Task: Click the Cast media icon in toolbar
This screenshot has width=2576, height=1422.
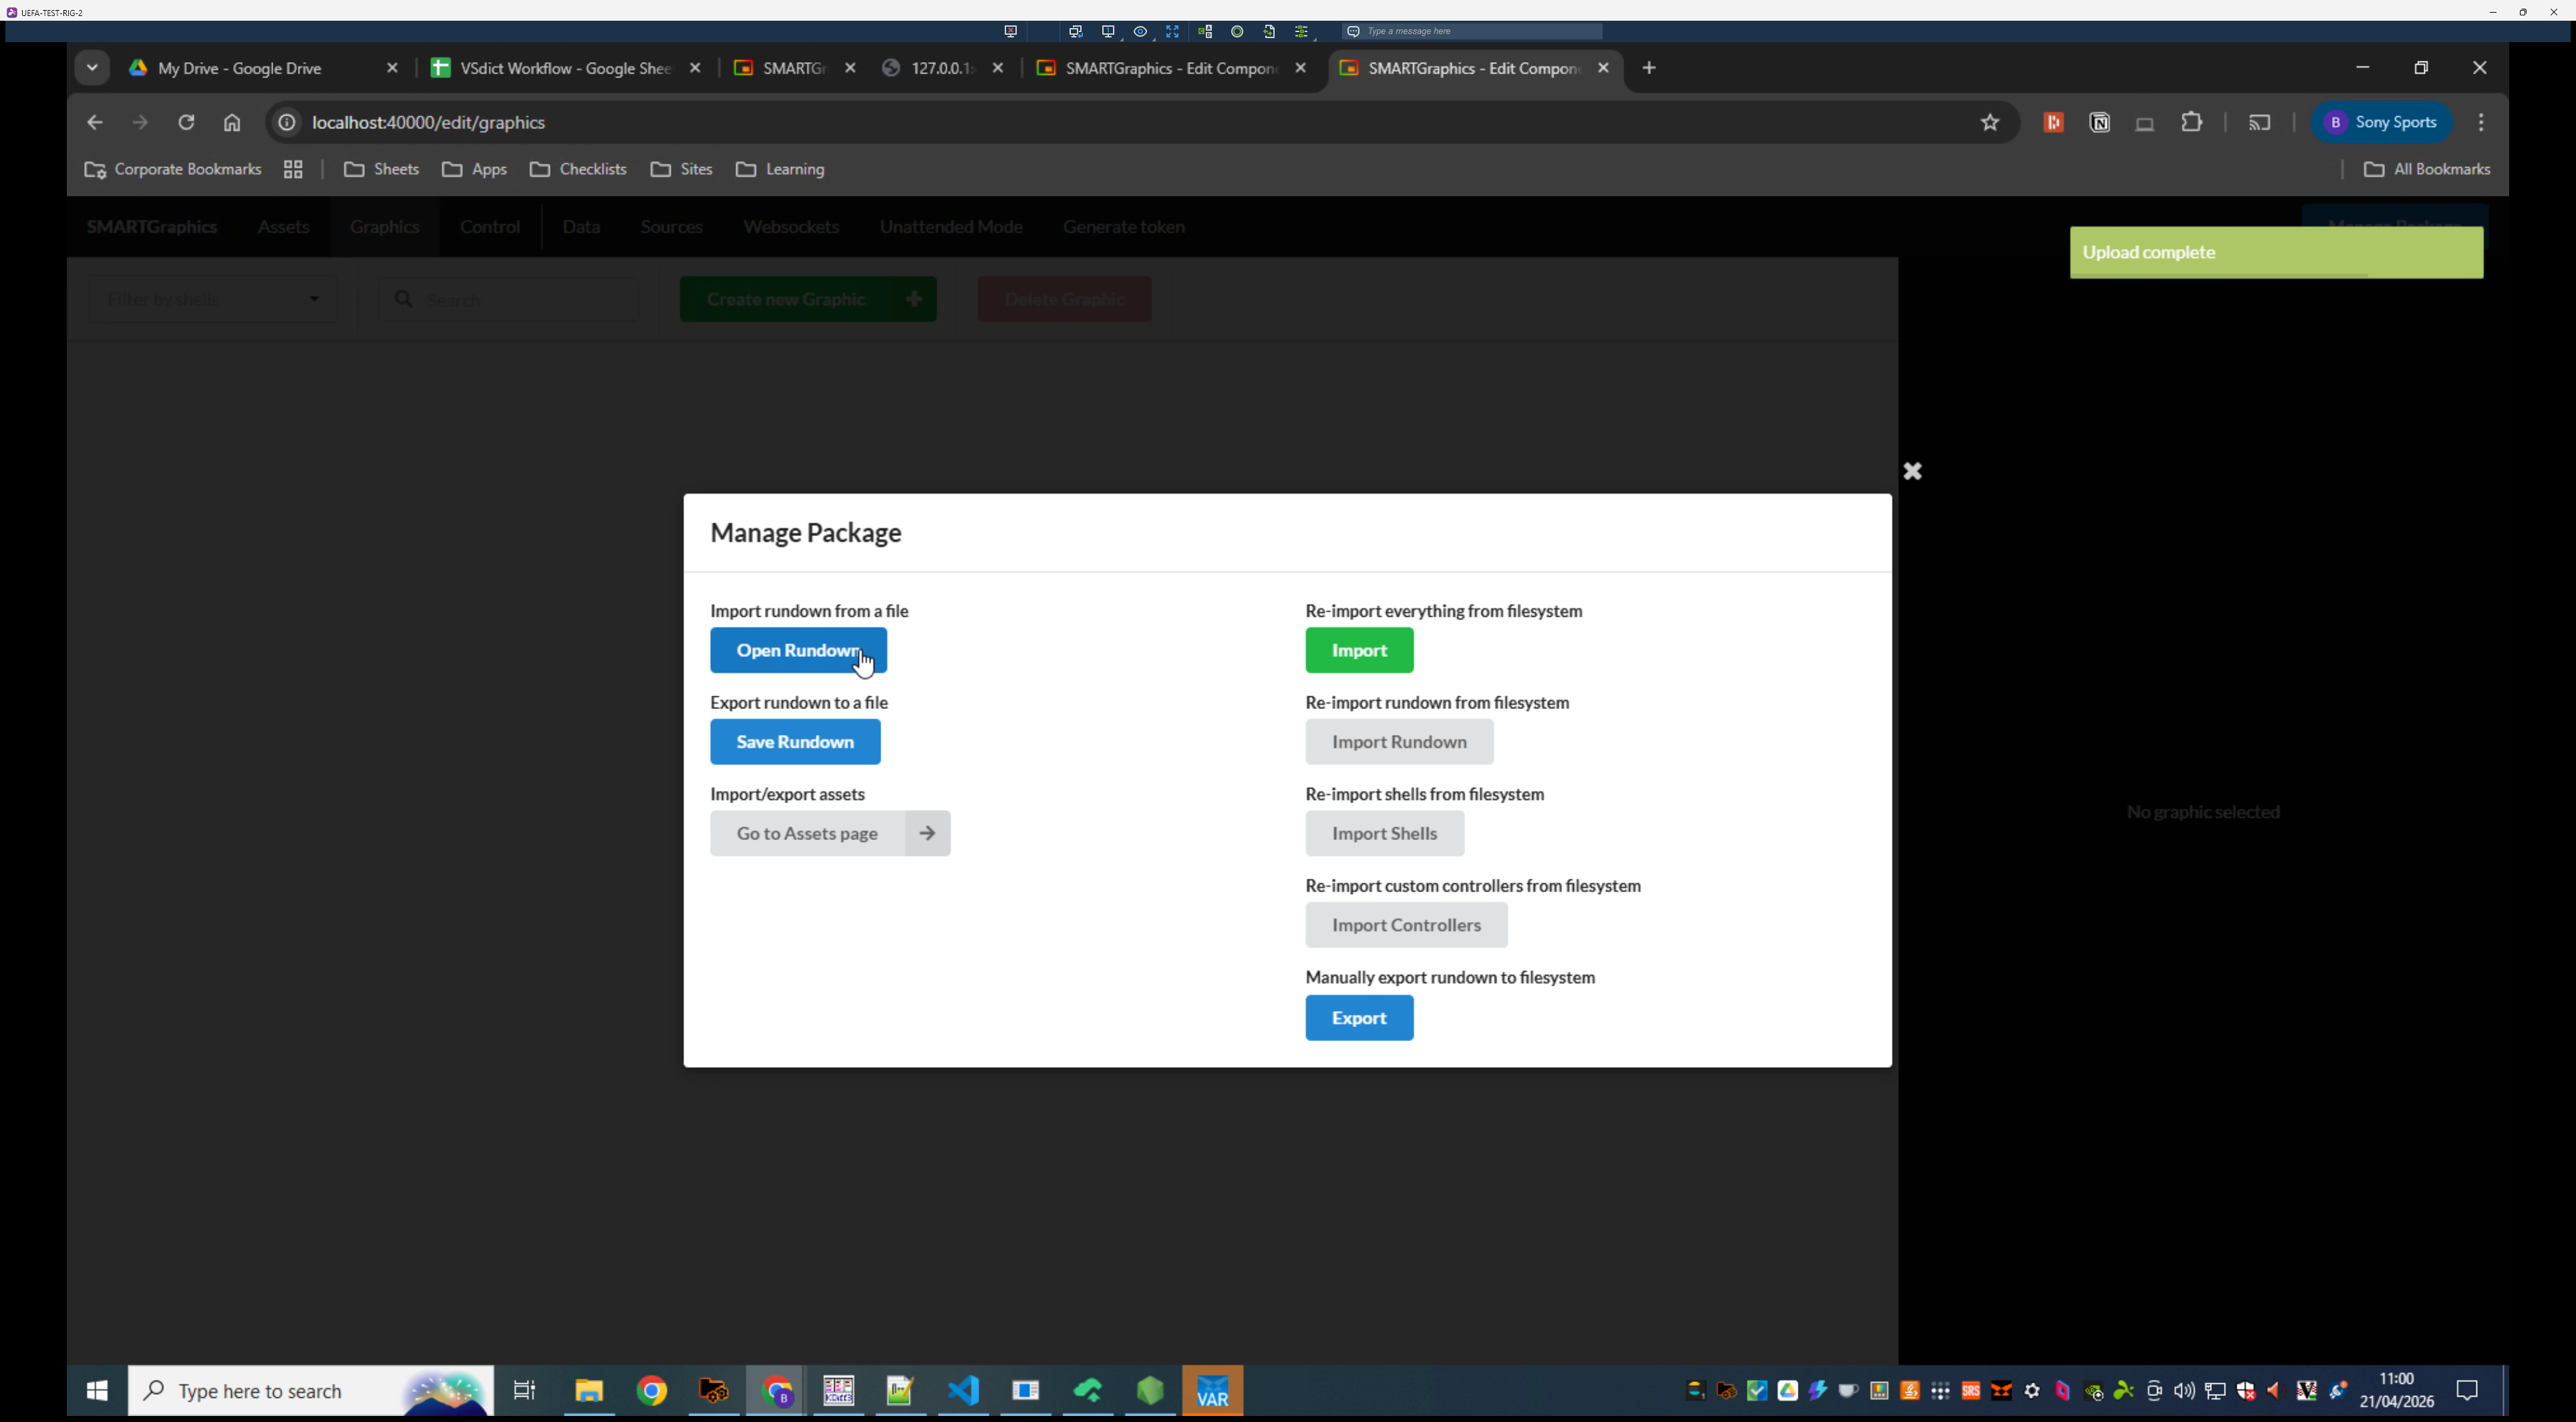Action: coord(2260,122)
